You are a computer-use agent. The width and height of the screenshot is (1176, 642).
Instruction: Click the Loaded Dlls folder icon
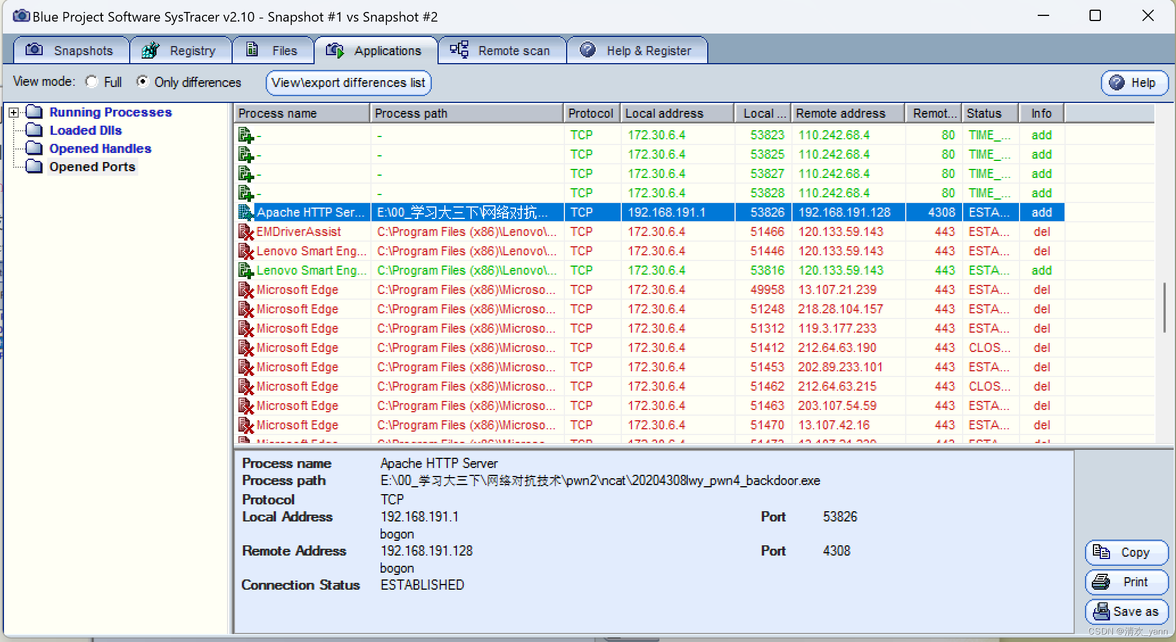coord(34,130)
